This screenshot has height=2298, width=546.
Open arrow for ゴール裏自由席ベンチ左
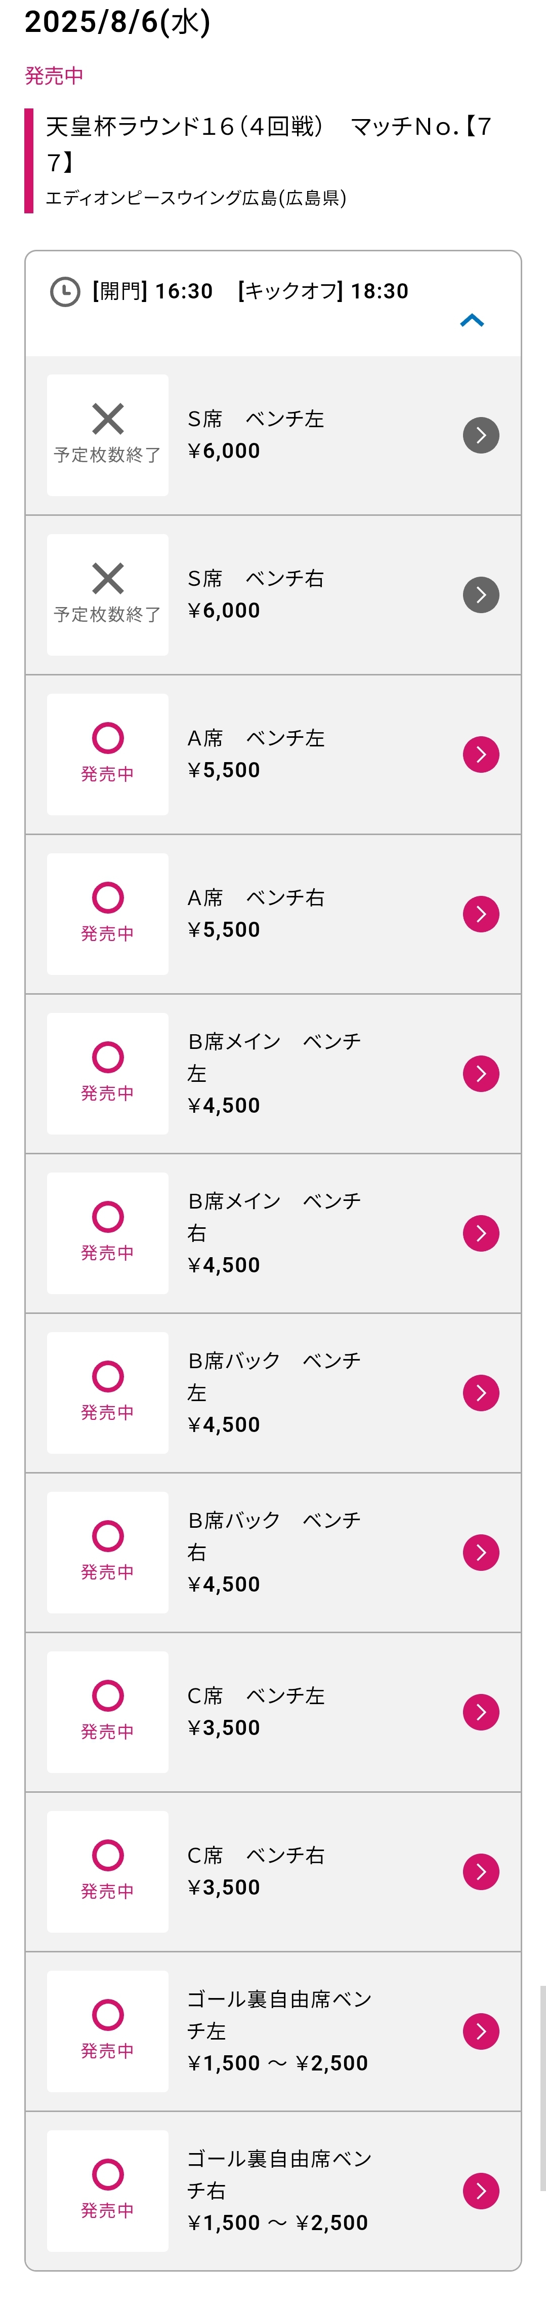[481, 2032]
